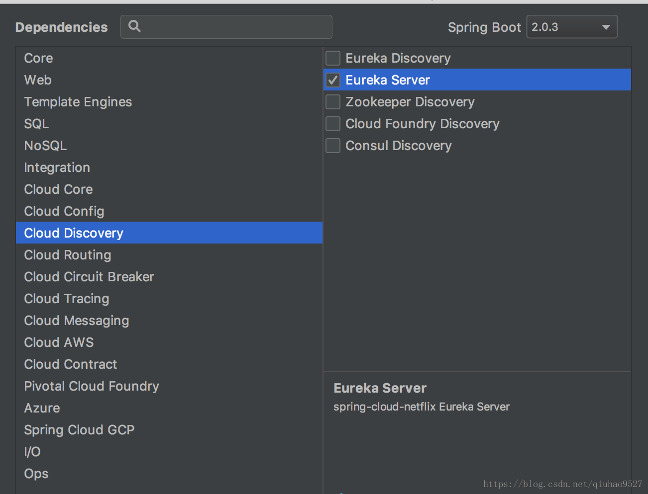Open the Cloud Tracing category
The height and width of the screenshot is (494, 648).
(169, 299)
